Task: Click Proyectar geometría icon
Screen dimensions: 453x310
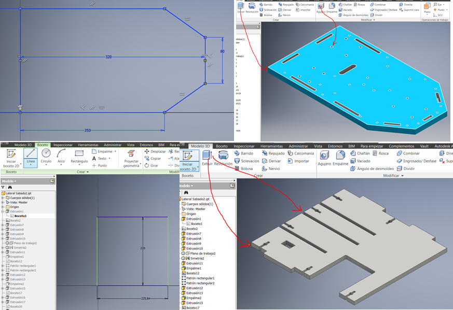Action: (x=131, y=153)
